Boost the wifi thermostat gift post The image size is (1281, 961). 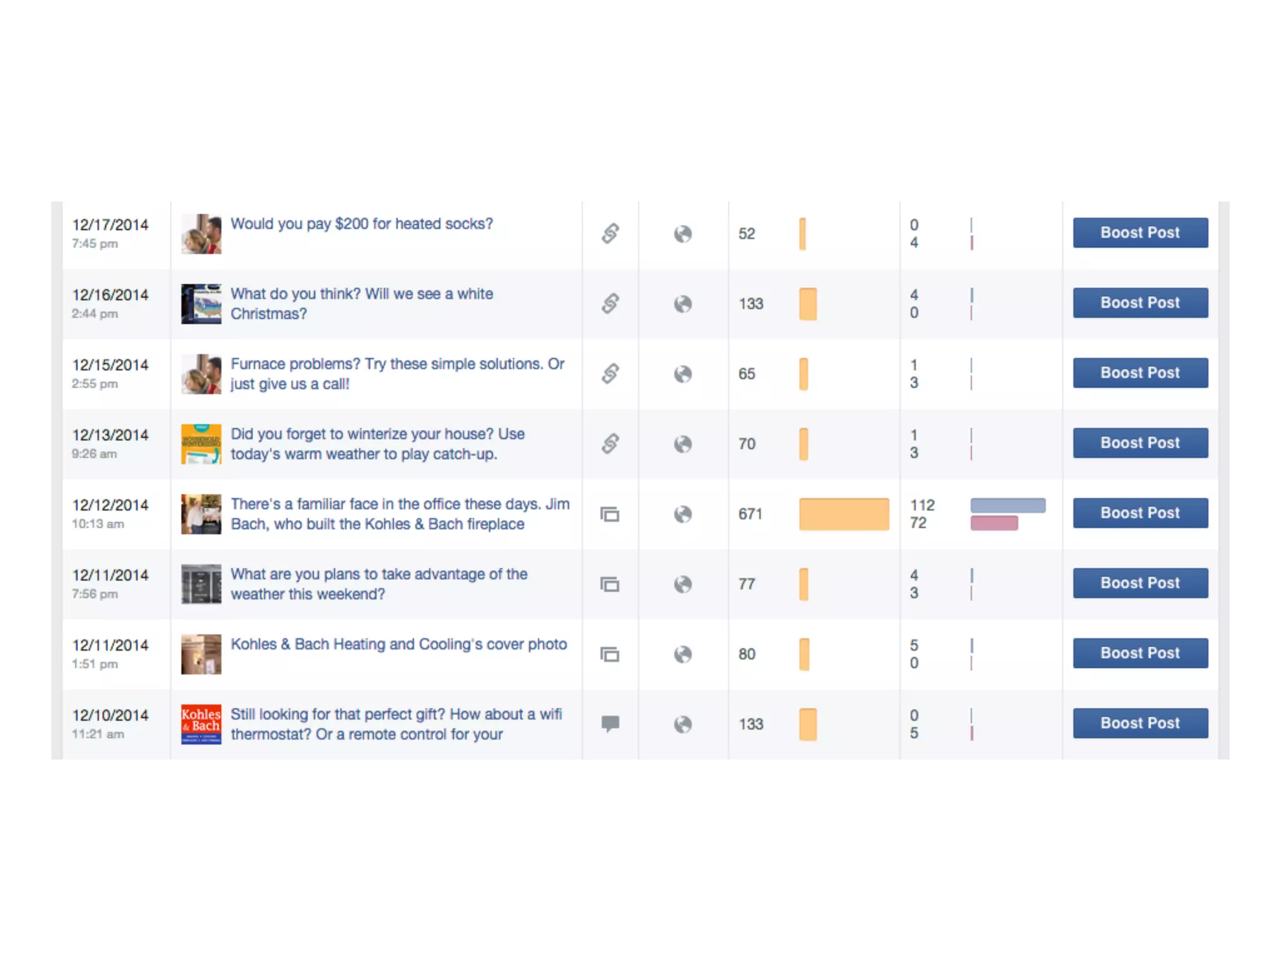(x=1140, y=723)
